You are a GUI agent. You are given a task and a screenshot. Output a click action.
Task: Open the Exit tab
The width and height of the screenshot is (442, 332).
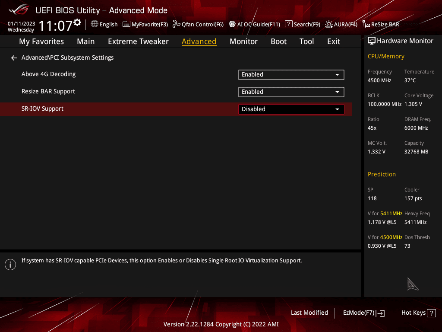tap(334, 41)
